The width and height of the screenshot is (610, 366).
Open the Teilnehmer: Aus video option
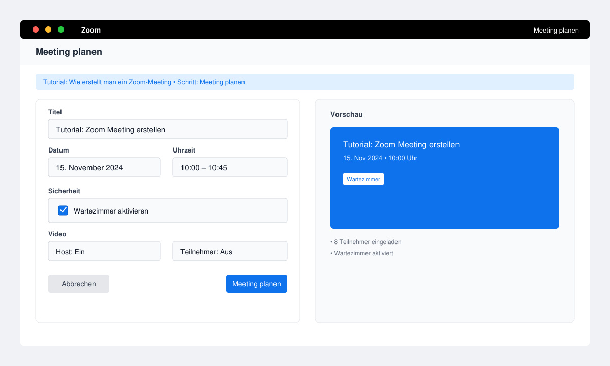tap(230, 251)
